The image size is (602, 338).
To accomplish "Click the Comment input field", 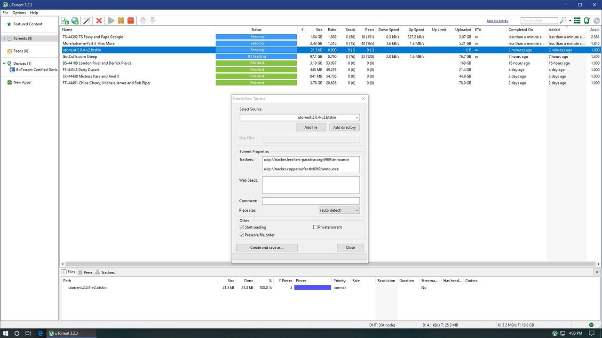I will pyautogui.click(x=311, y=201).
